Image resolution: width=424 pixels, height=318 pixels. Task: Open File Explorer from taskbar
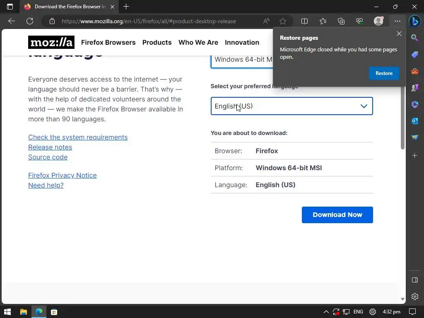24,312
